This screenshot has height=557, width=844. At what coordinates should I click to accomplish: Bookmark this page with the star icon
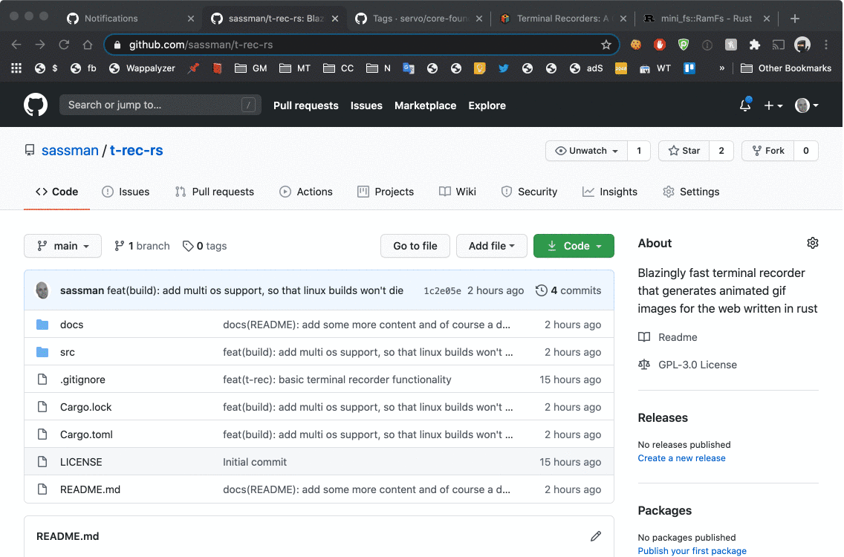tap(606, 45)
